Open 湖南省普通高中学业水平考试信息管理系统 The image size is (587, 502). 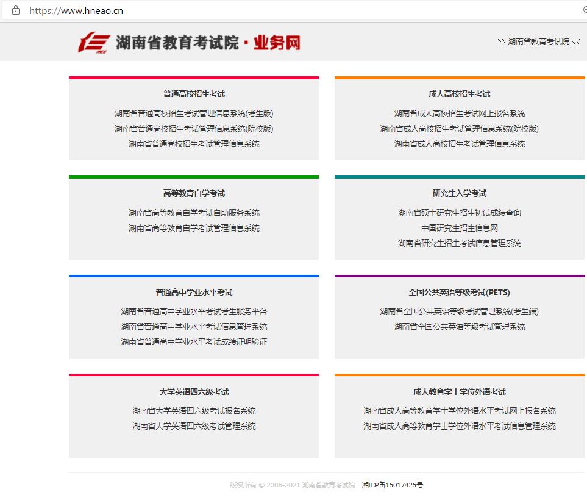(194, 327)
